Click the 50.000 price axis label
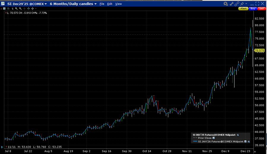 click(x=260, y=105)
